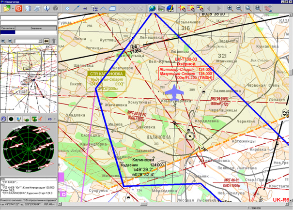Click the overview panel delete trash icon
Image resolution: width=293 pixels, height=210 pixels.
pos(54,41)
